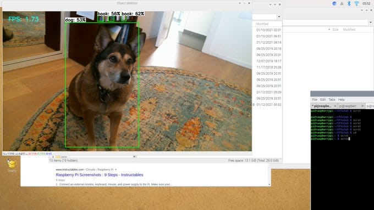Open dropdown arrow beside instructables.com breadcrumb
The width and height of the screenshot is (374, 210).
[x=116, y=169]
